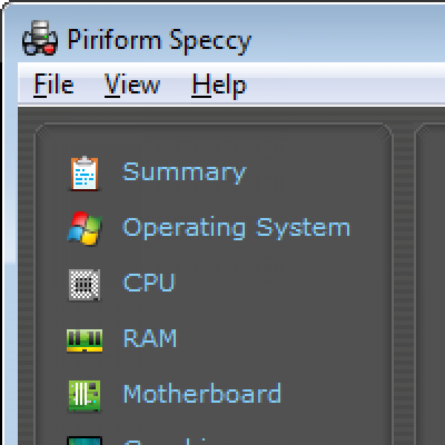Click the green RAM stick icon

(84, 340)
